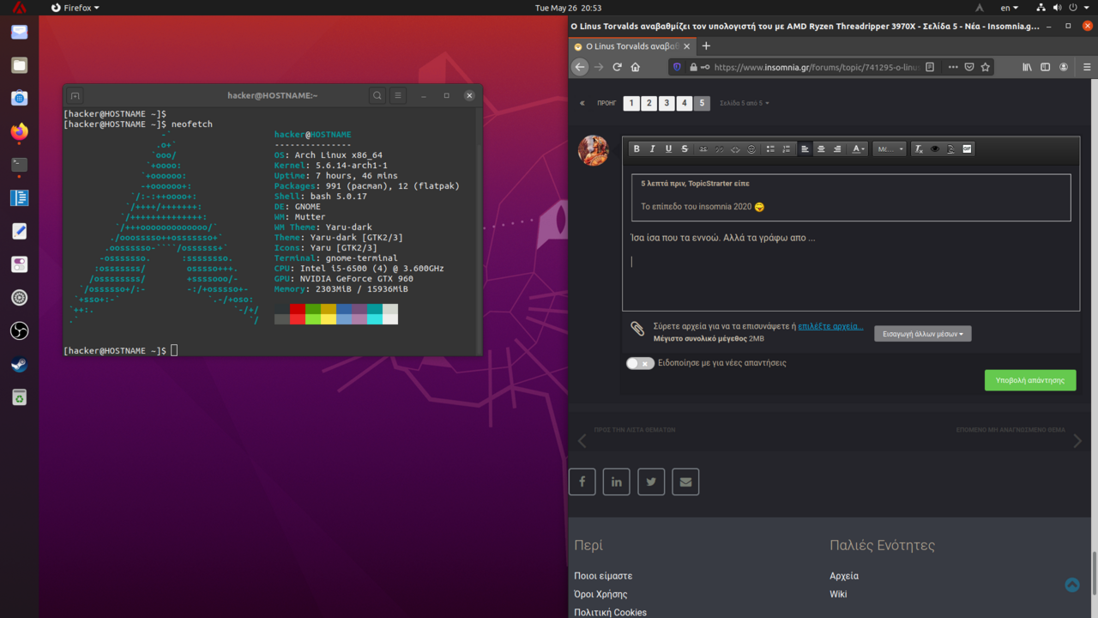Select the 'O Linus Torvalds' browser tab
The image size is (1098, 618).
tap(632, 46)
